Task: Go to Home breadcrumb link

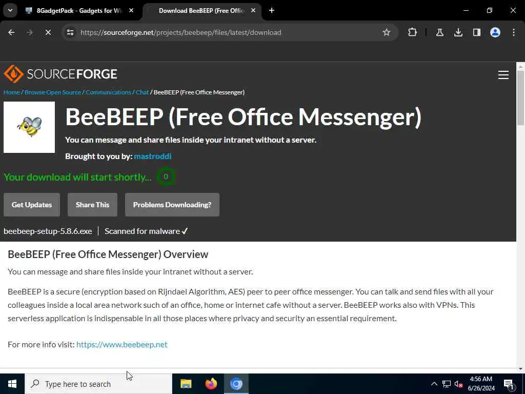Action: click(x=12, y=92)
